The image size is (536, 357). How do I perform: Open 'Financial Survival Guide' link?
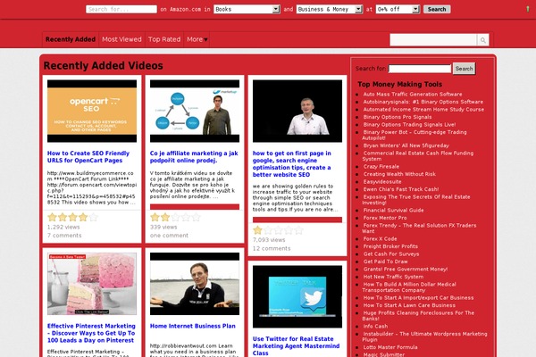click(x=393, y=211)
